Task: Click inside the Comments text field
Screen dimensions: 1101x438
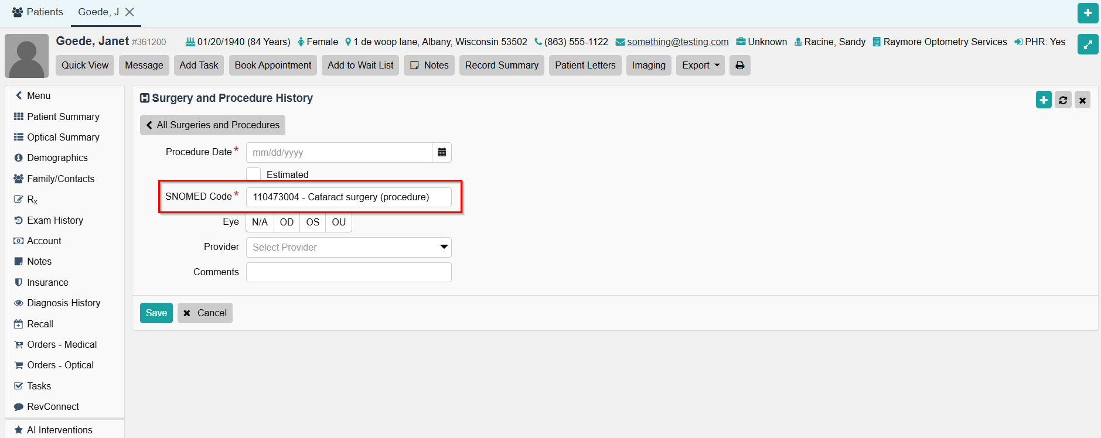Action: 349,272
